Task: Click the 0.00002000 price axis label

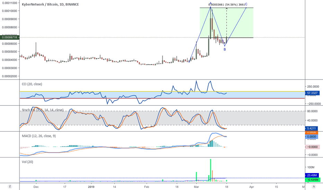Action: point(9,76)
